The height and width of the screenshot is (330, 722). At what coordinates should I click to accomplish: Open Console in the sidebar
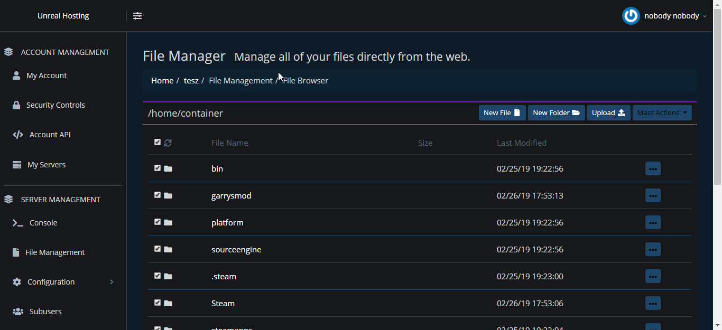(43, 223)
